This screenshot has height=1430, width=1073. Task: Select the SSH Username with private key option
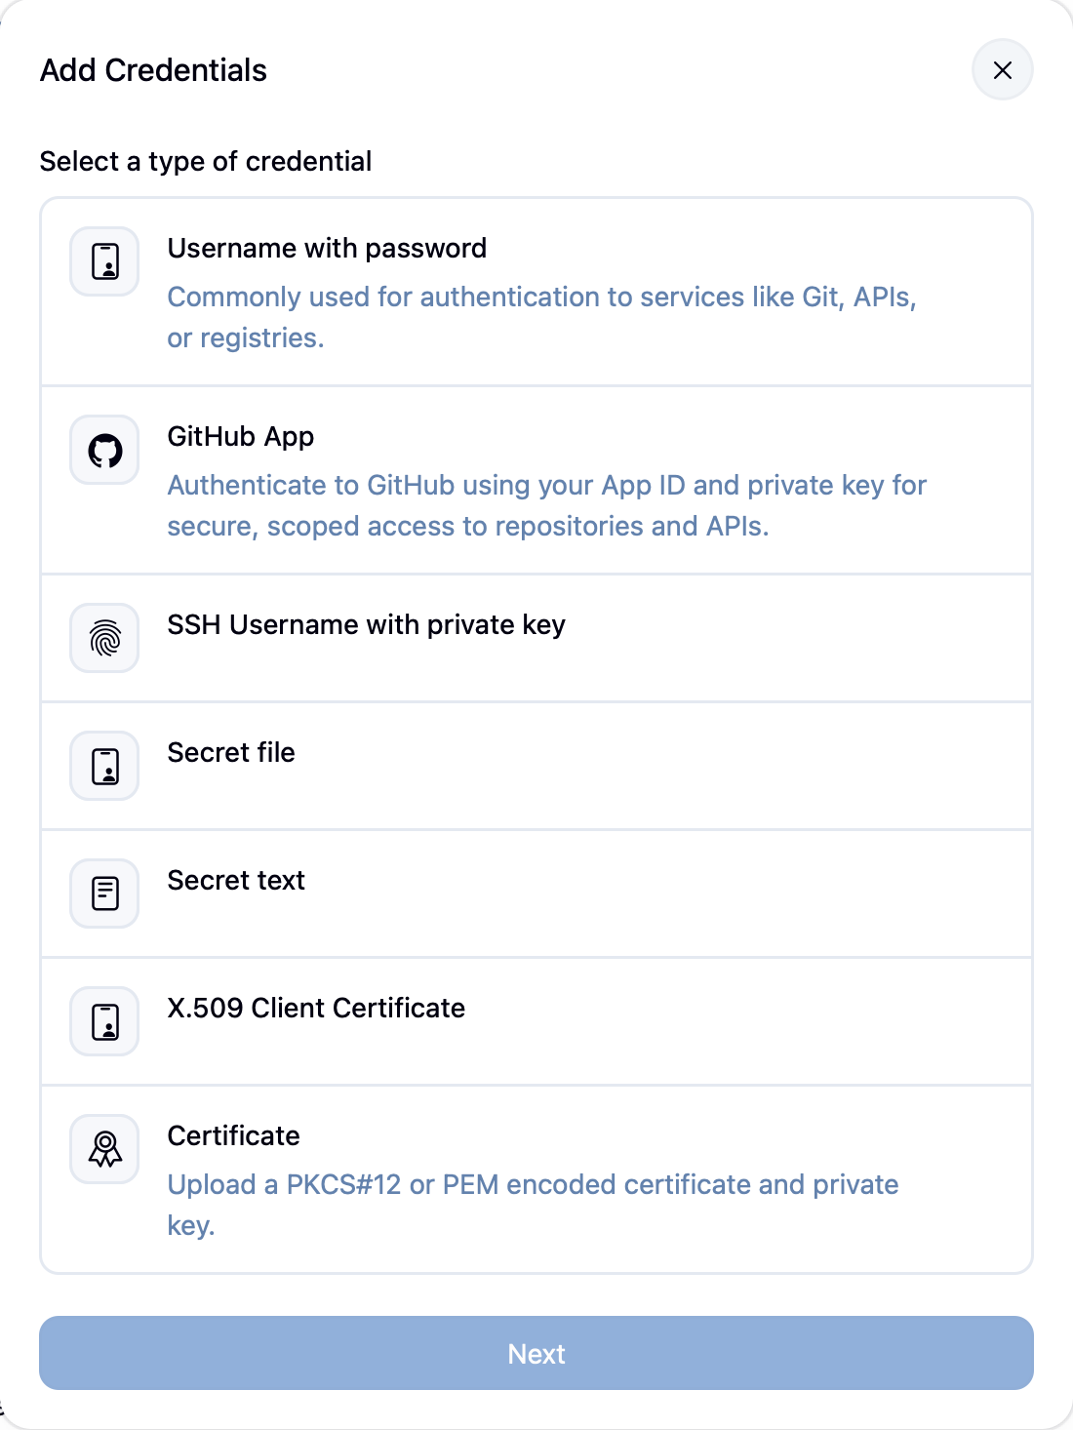(x=536, y=638)
